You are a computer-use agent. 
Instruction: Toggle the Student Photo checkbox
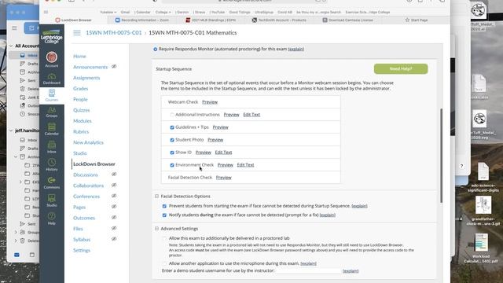(172, 140)
